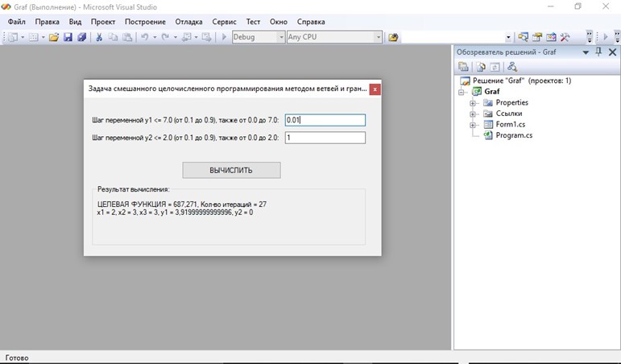Open the Тест menu

[253, 22]
